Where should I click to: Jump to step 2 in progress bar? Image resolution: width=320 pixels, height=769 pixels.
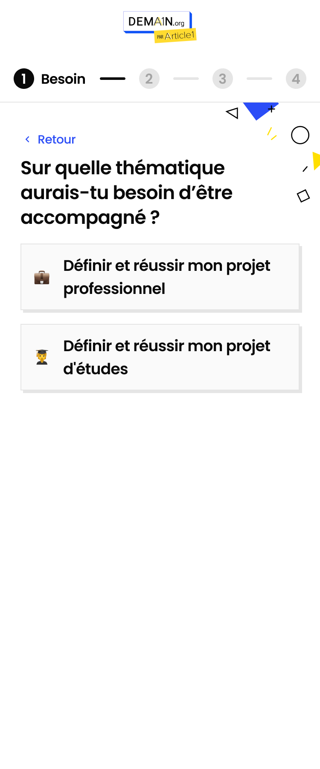tap(149, 79)
